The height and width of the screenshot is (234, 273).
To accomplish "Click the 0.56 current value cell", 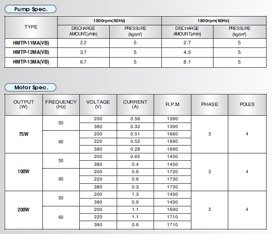I will (135, 119).
